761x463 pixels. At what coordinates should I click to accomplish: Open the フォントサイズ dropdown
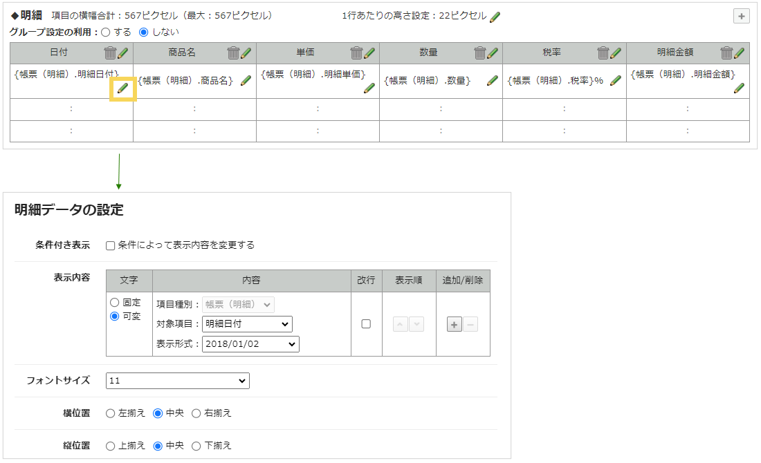click(x=178, y=381)
